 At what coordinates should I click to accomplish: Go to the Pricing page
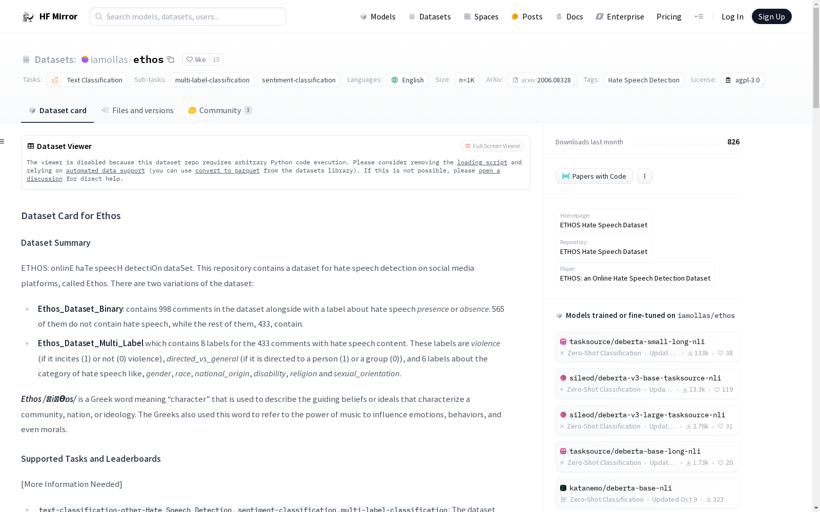pyautogui.click(x=669, y=17)
